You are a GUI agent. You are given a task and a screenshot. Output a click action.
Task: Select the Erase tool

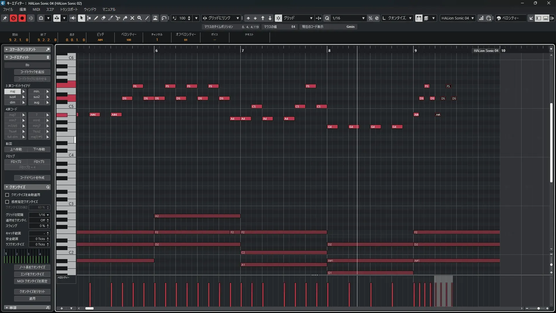[103, 18]
